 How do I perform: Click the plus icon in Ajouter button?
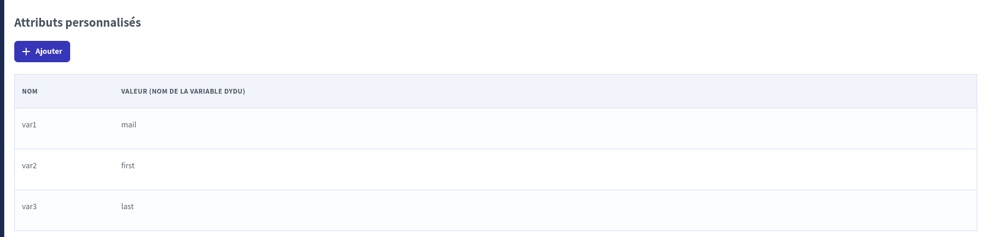click(26, 52)
